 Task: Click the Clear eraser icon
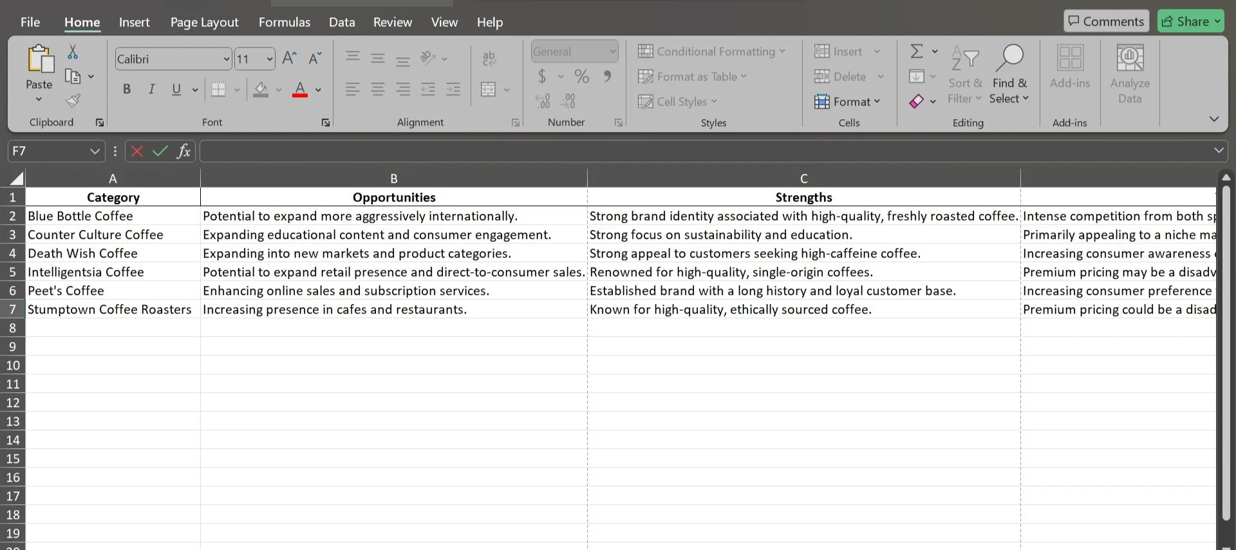917,101
